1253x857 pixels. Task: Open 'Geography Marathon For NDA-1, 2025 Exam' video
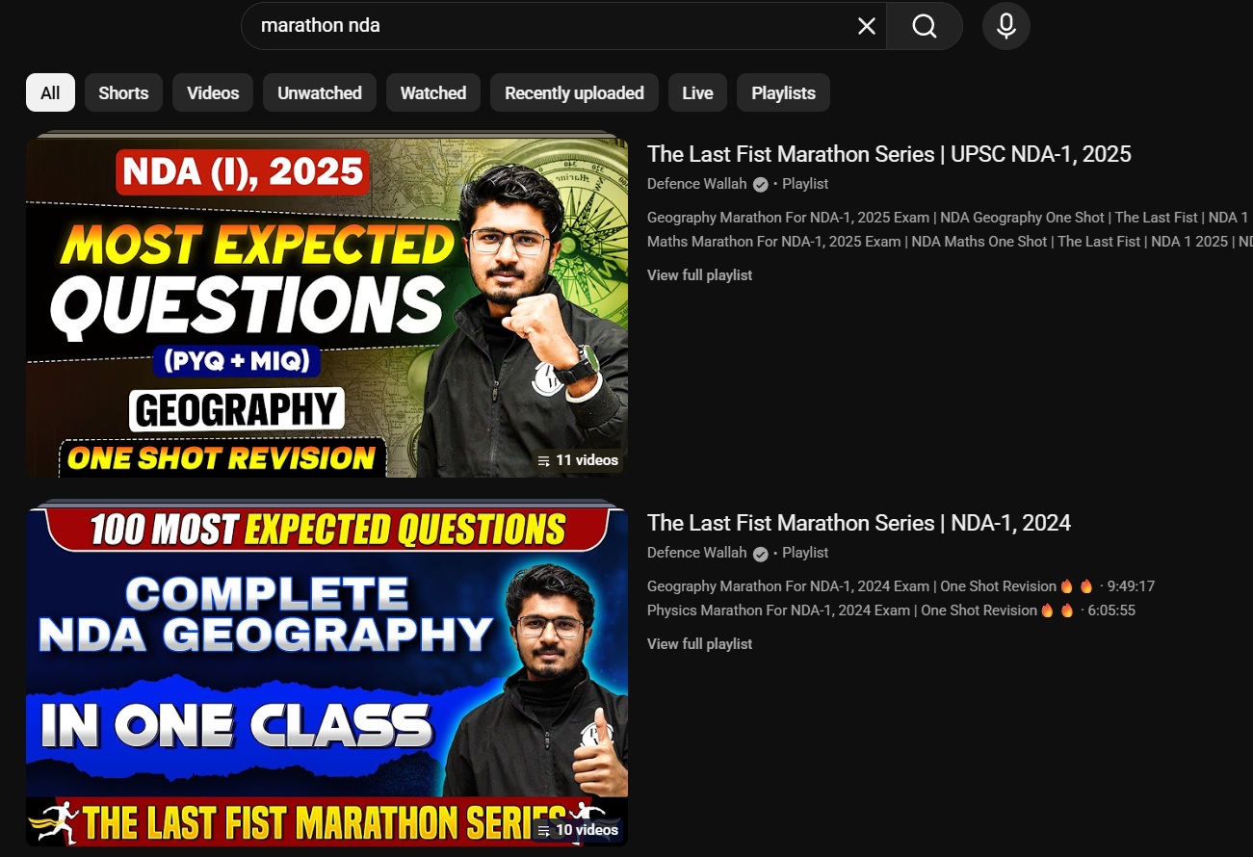tap(950, 218)
